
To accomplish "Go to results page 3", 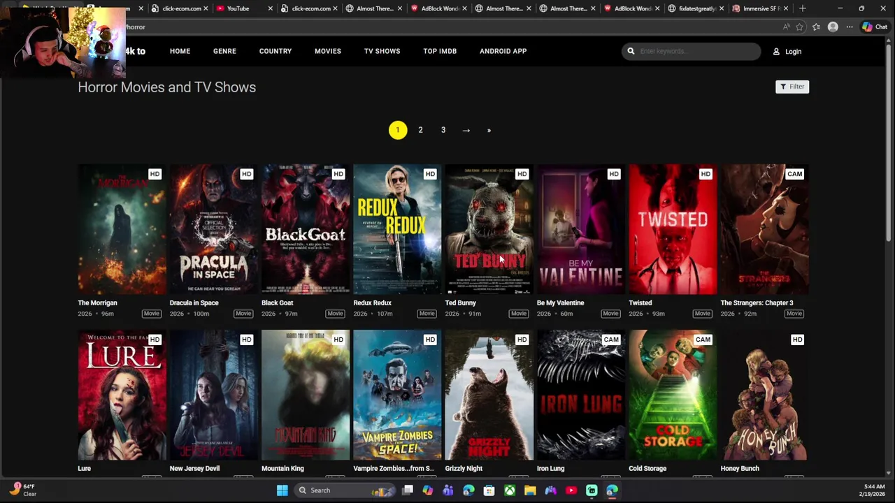I will tap(443, 130).
